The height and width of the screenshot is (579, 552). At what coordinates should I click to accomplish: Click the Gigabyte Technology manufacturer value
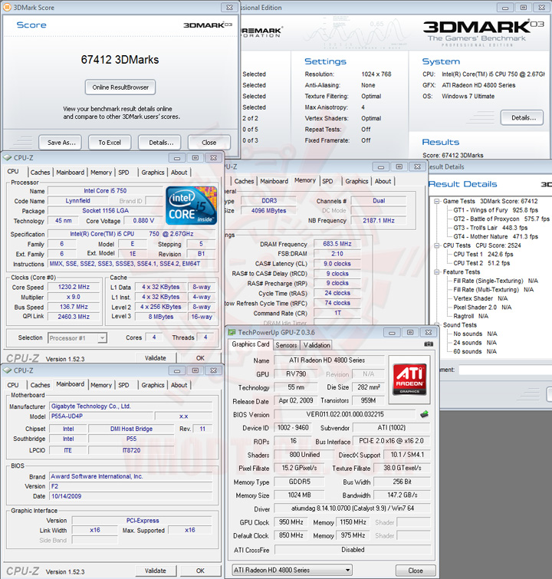pos(130,406)
